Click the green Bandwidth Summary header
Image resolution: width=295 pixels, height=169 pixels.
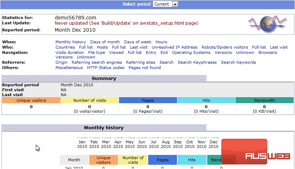tap(264, 100)
